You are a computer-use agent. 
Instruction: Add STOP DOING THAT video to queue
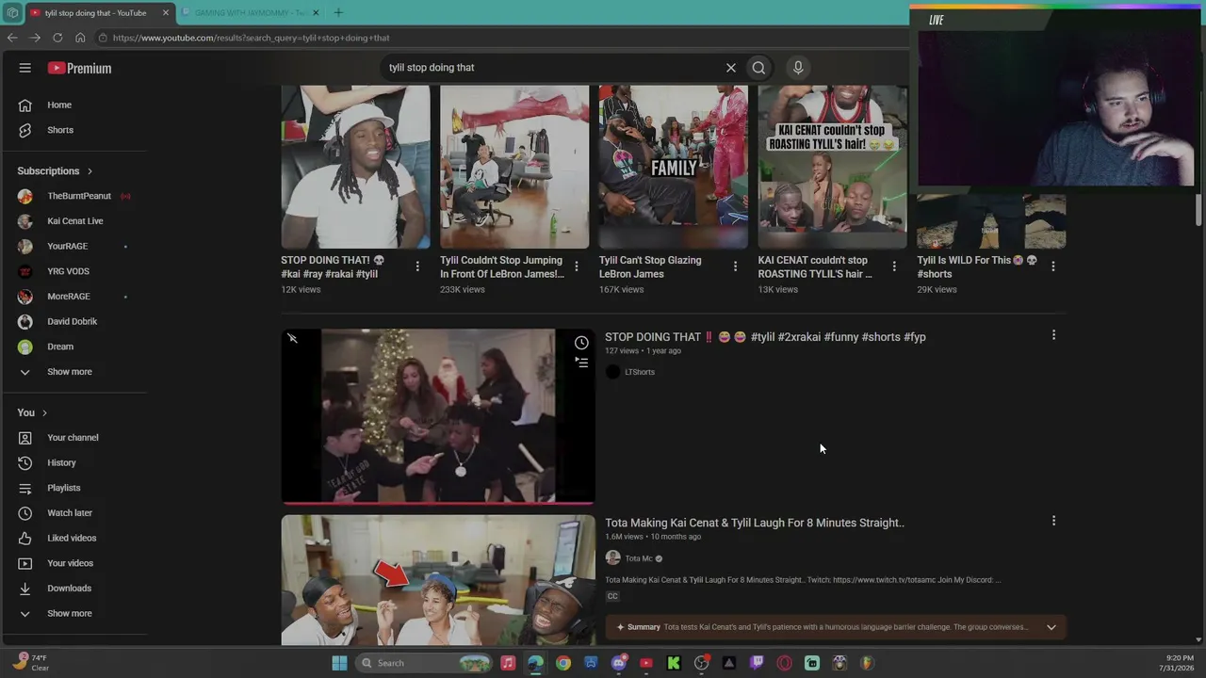pos(581,363)
